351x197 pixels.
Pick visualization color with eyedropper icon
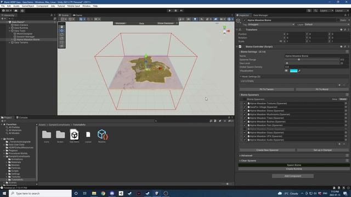299,71
